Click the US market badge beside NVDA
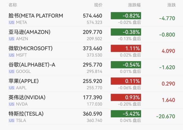Screen dimensions: 183x130 [12, 104]
